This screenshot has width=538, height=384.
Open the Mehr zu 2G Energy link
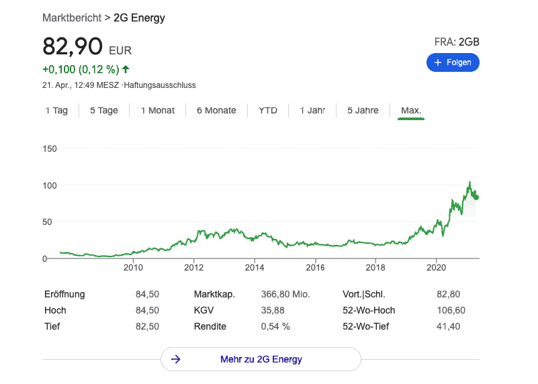[261, 359]
